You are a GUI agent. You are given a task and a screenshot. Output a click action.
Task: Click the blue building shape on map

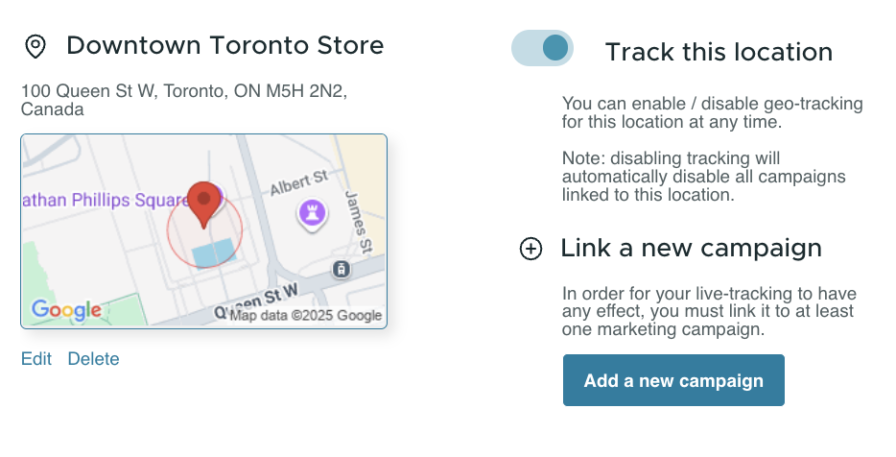tap(214, 253)
